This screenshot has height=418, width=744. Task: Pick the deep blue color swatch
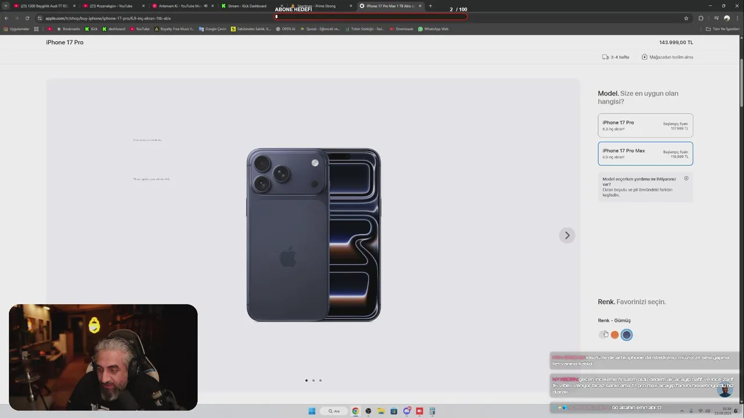tap(626, 334)
